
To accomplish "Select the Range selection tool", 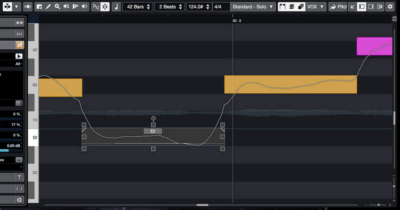I will pyautogui.click(x=39, y=7).
